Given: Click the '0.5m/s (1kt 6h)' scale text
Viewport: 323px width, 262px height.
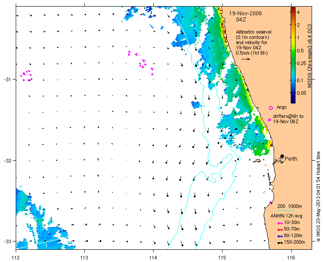Looking at the screenshot, I should point(252,53).
